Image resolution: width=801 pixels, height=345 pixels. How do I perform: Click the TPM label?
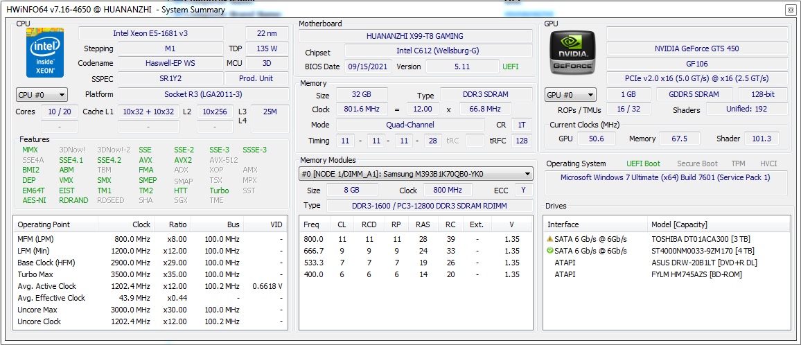pyautogui.click(x=738, y=163)
